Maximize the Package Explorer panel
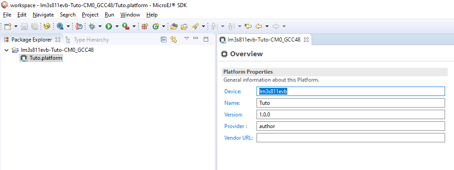This screenshot has height=170, width=454. 206,39
